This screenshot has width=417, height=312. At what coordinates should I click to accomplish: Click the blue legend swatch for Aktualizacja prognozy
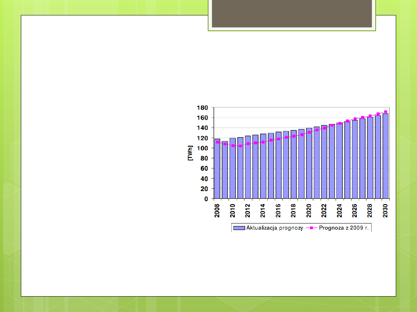tap(239, 228)
